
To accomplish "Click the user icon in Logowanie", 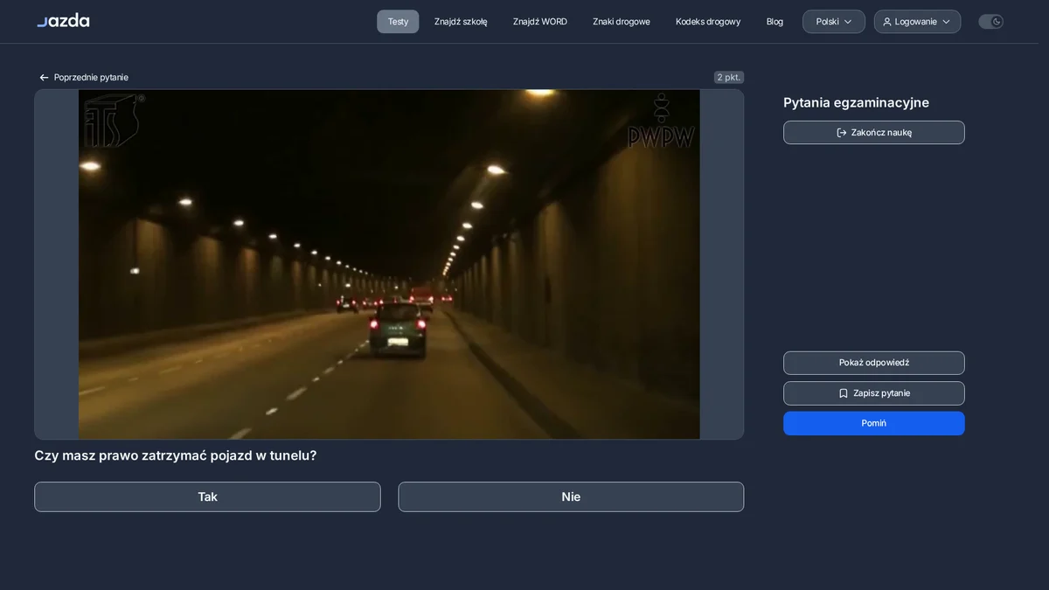I will point(887,22).
